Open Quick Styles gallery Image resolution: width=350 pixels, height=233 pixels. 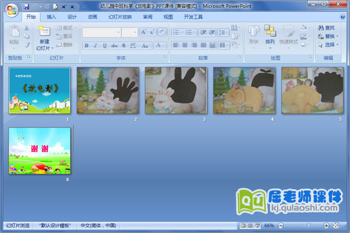(288, 37)
